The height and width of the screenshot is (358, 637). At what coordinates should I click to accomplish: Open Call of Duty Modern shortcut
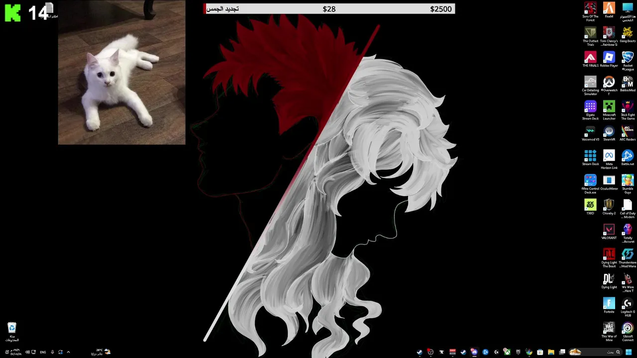pos(628,209)
